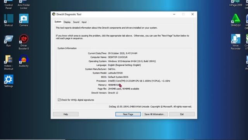Launch the Audacity desktop icon
Screen dimensions: 248x140
click(24, 61)
